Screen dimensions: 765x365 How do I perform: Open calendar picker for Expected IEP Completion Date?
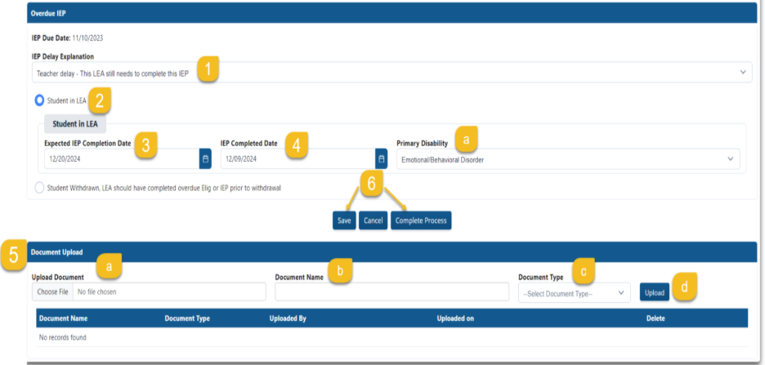pyautogui.click(x=205, y=159)
